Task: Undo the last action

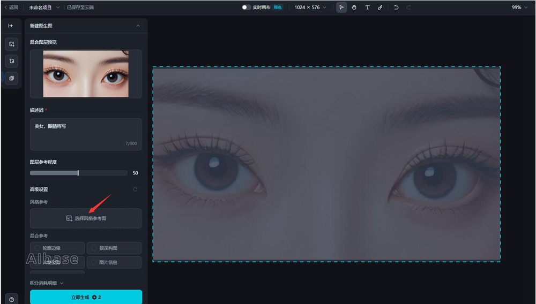Action: point(396,7)
